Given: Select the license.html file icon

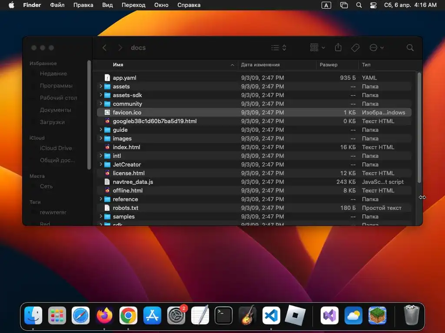Looking at the screenshot, I should [x=107, y=173].
